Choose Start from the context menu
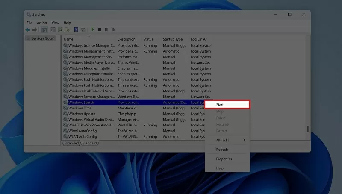Image resolution: width=342 pixels, height=194 pixels. 227,104
